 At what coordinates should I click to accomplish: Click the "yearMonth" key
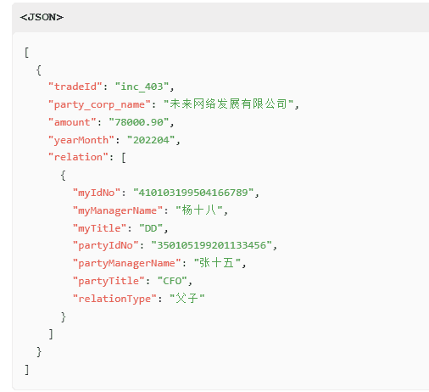[x=81, y=140]
